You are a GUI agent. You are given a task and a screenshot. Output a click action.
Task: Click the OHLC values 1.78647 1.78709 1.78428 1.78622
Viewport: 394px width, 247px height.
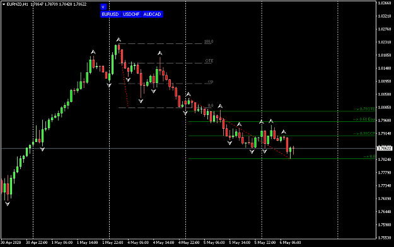tap(59, 4)
